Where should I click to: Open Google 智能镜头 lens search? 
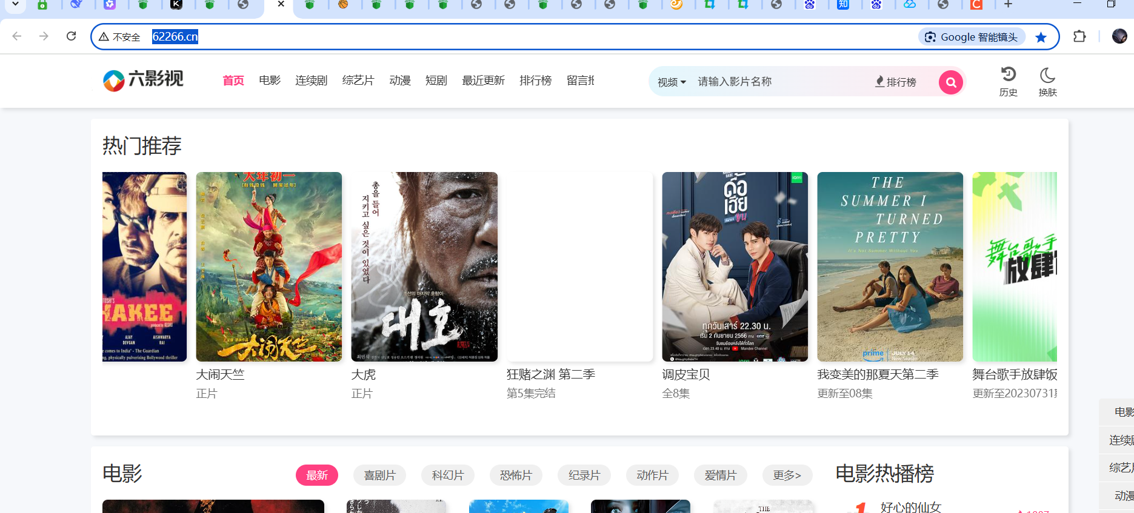pyautogui.click(x=972, y=37)
